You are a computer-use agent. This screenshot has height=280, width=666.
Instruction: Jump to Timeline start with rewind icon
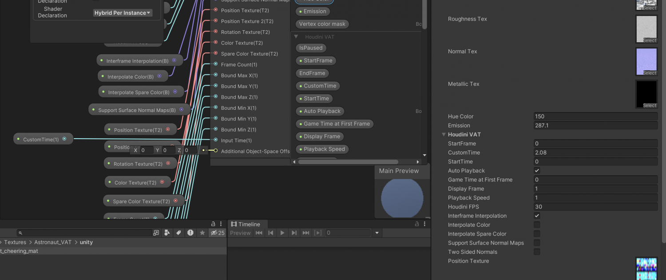coord(259,233)
